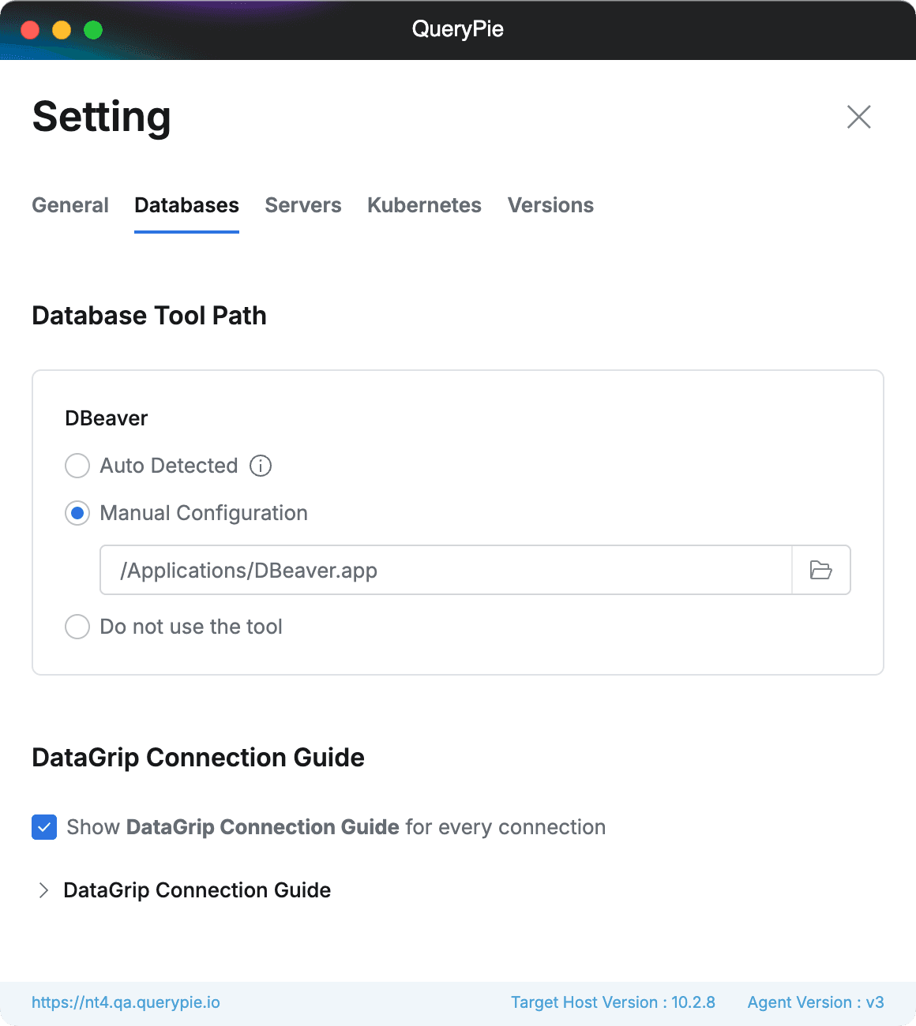Click the info icon beside Auto Detected
Image resolution: width=916 pixels, height=1026 pixels.
tap(261, 466)
